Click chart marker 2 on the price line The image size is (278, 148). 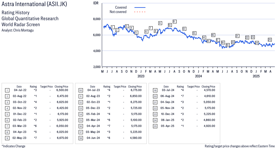[x=117, y=30]
